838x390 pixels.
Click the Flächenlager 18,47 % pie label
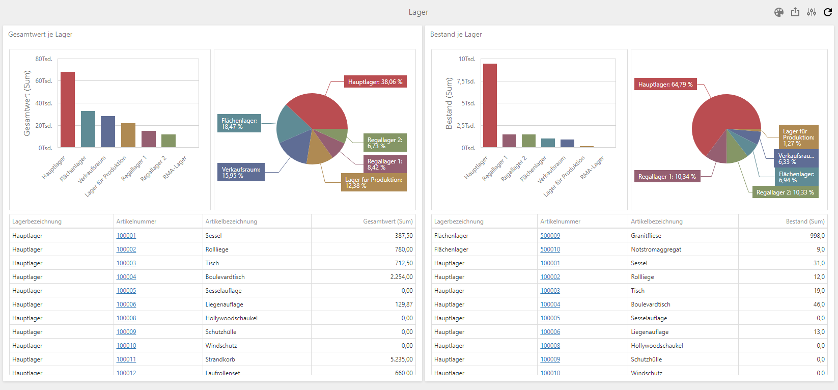[239, 124]
